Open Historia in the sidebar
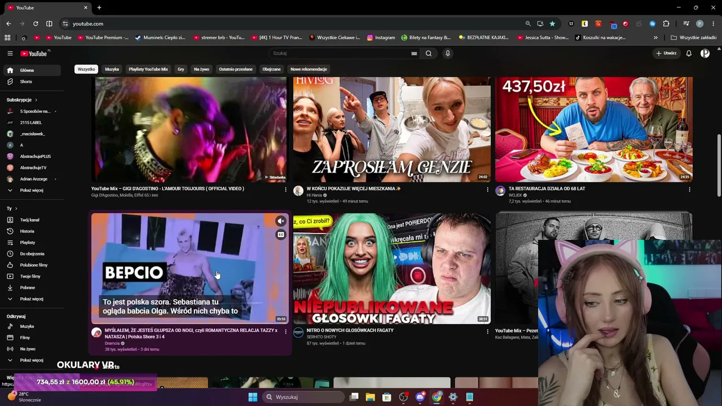 point(32,231)
